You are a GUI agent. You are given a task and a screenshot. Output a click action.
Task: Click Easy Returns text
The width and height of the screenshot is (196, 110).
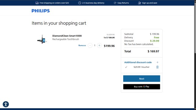(x=123, y=3)
